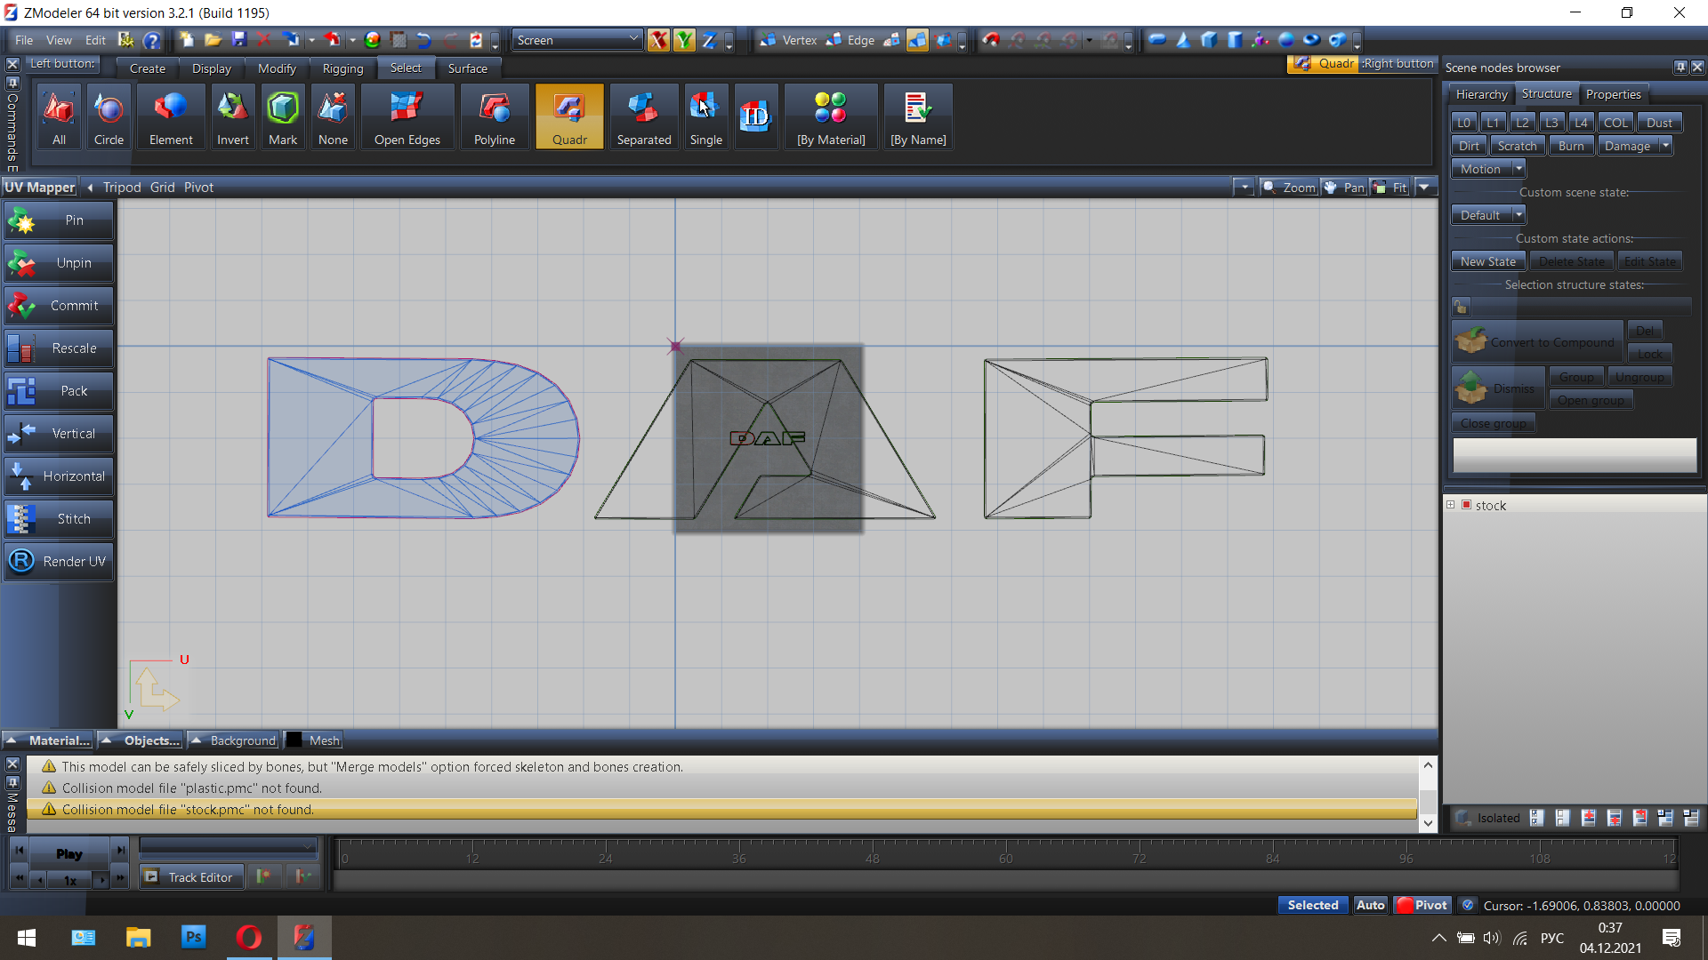Toggle Pivot mode in status bar
The height and width of the screenshot is (960, 1708).
tap(1422, 905)
